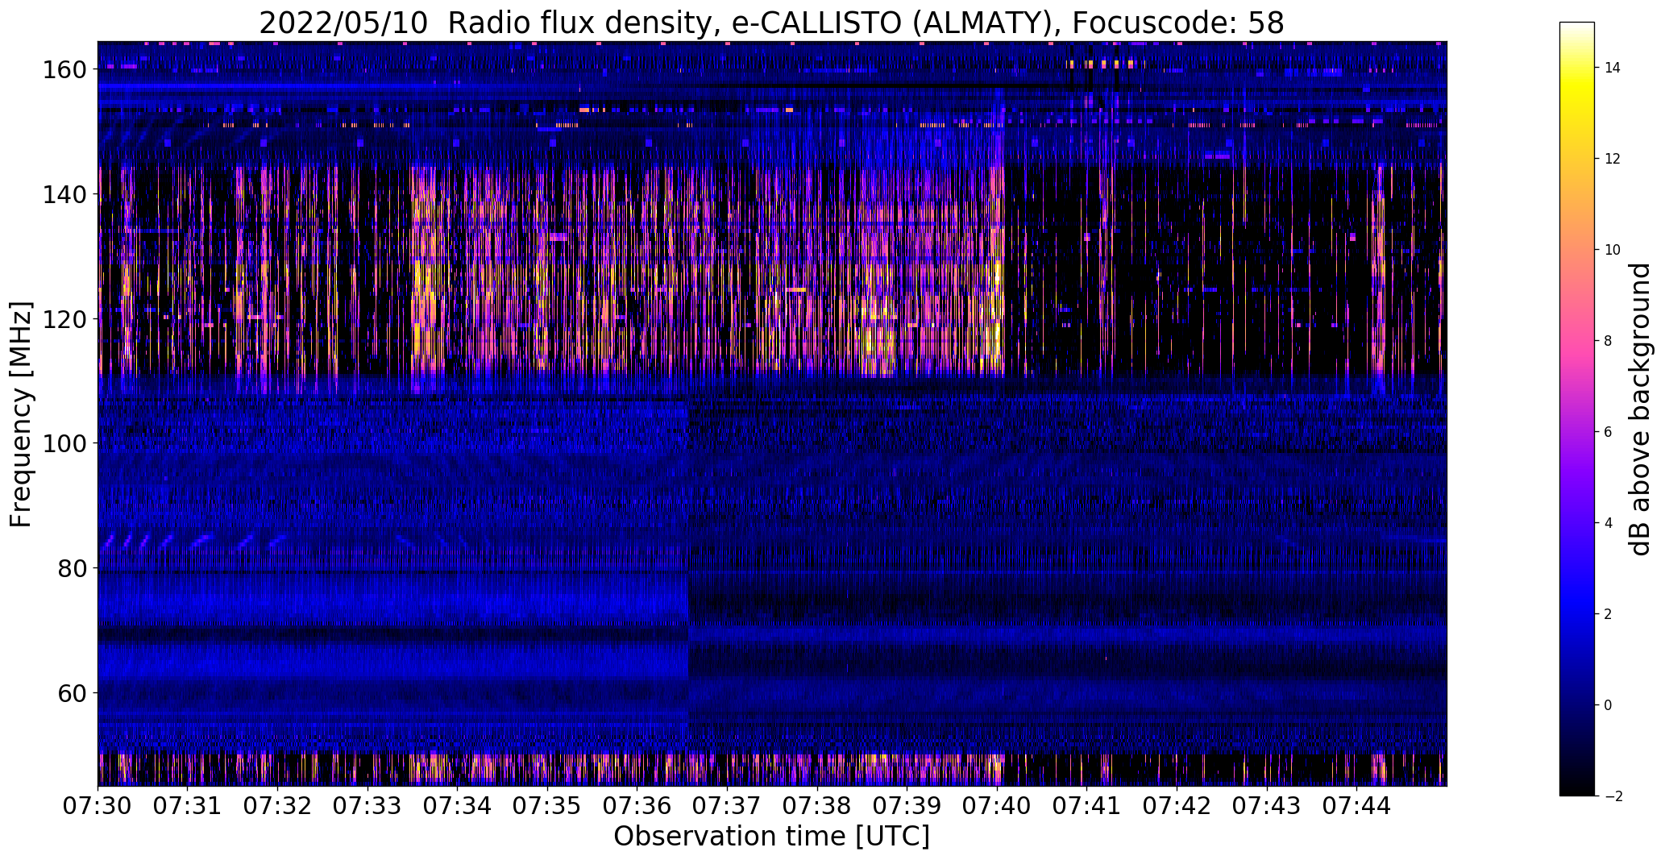Click the colorbar tick value 0
The width and height of the screenshot is (1665, 860).
[x=1609, y=705]
